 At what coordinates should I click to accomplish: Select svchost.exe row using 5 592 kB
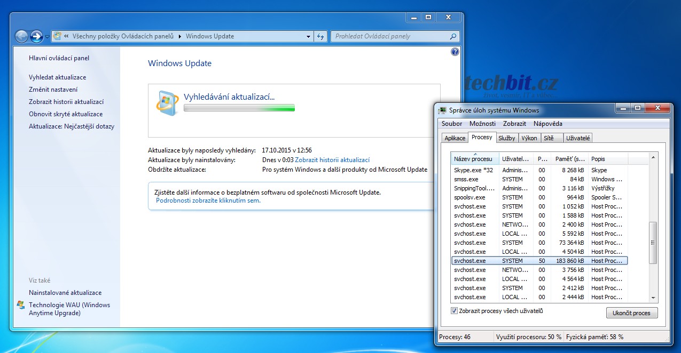tap(539, 234)
